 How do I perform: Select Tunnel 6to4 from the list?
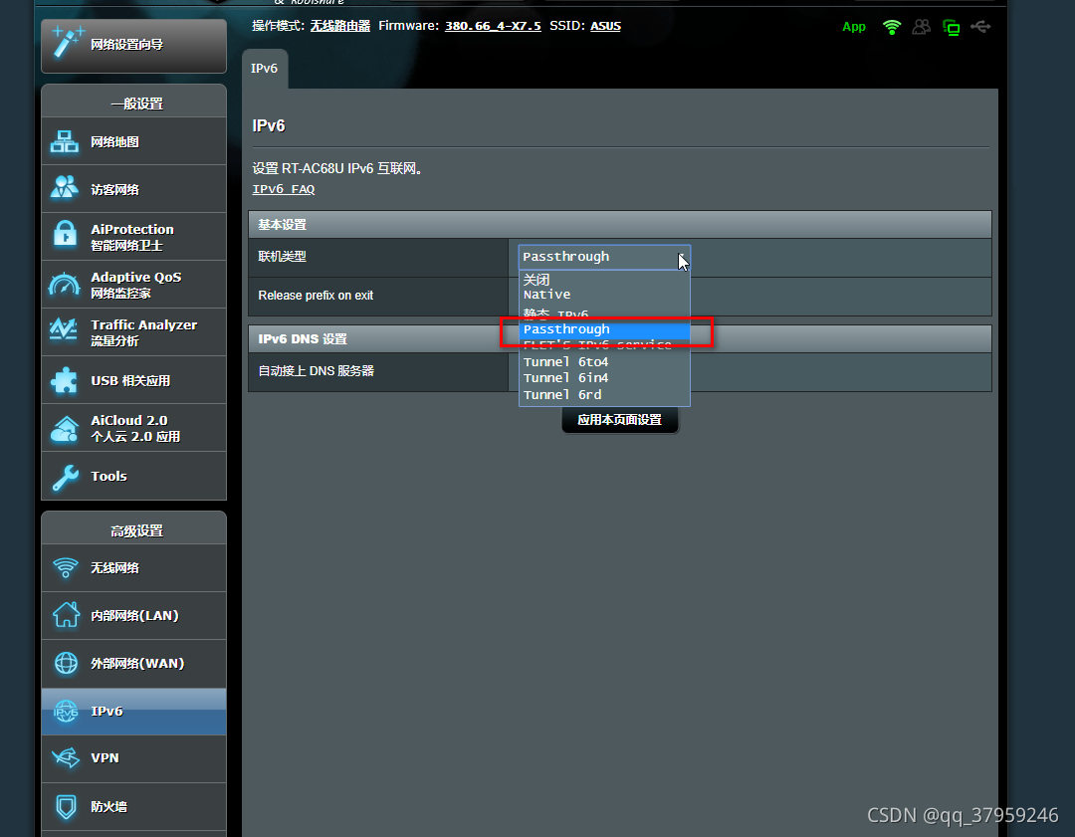coord(604,362)
